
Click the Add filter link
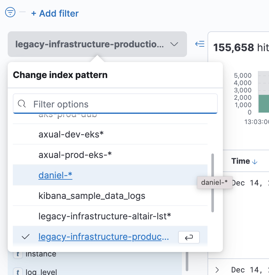tap(55, 13)
